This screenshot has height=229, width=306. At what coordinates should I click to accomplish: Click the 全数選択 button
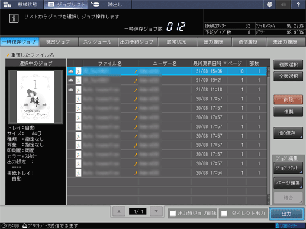coord(288,77)
